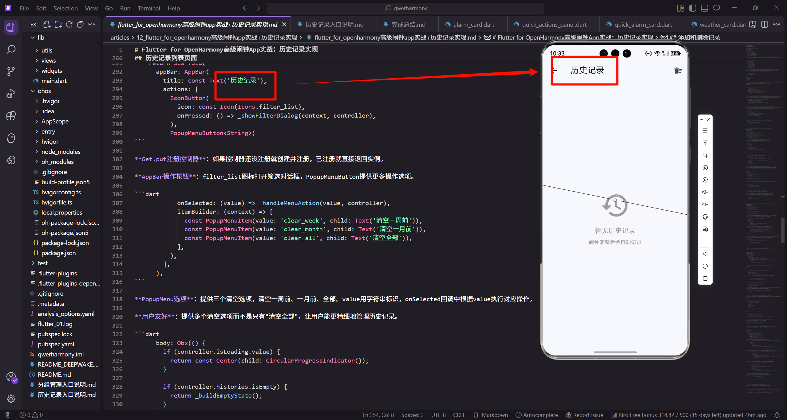Split the editor to the right
Screen dimensions: 787x420
(765, 25)
